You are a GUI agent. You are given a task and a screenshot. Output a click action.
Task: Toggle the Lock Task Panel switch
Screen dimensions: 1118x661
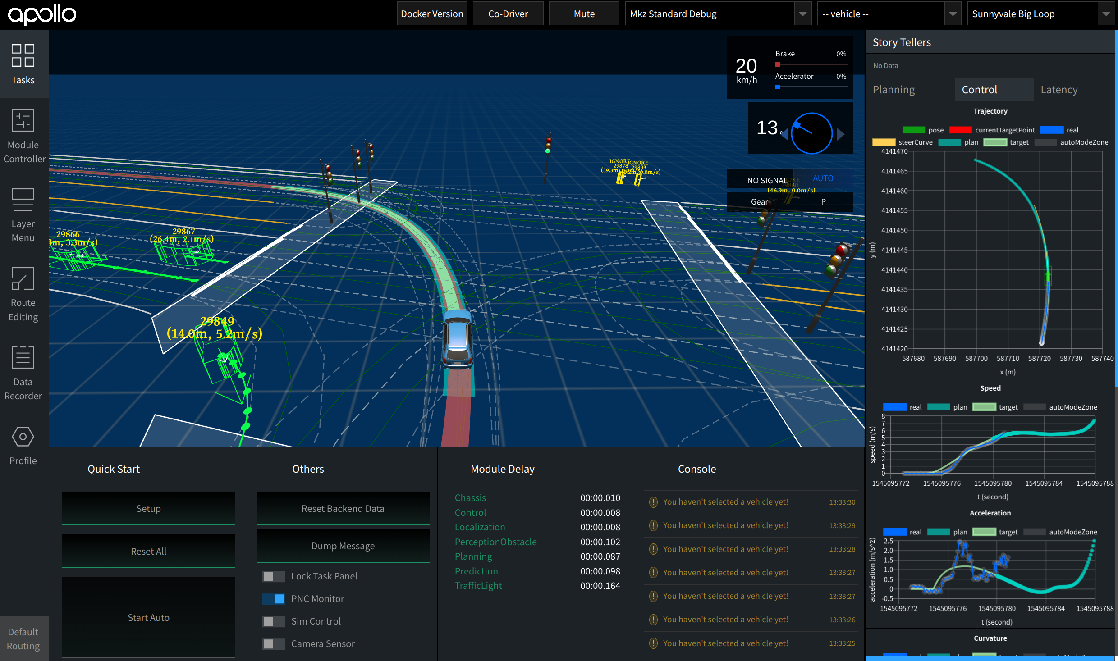pos(273,576)
